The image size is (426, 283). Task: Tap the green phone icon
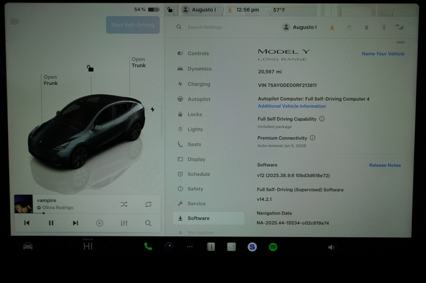pyautogui.click(x=148, y=246)
